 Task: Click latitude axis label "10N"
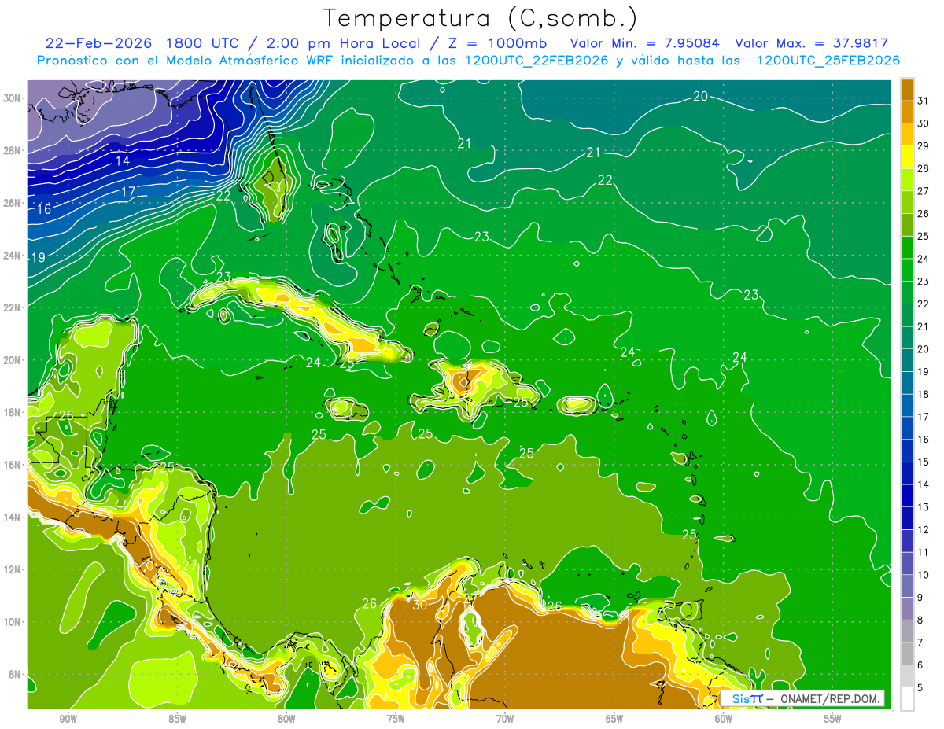(x=13, y=621)
